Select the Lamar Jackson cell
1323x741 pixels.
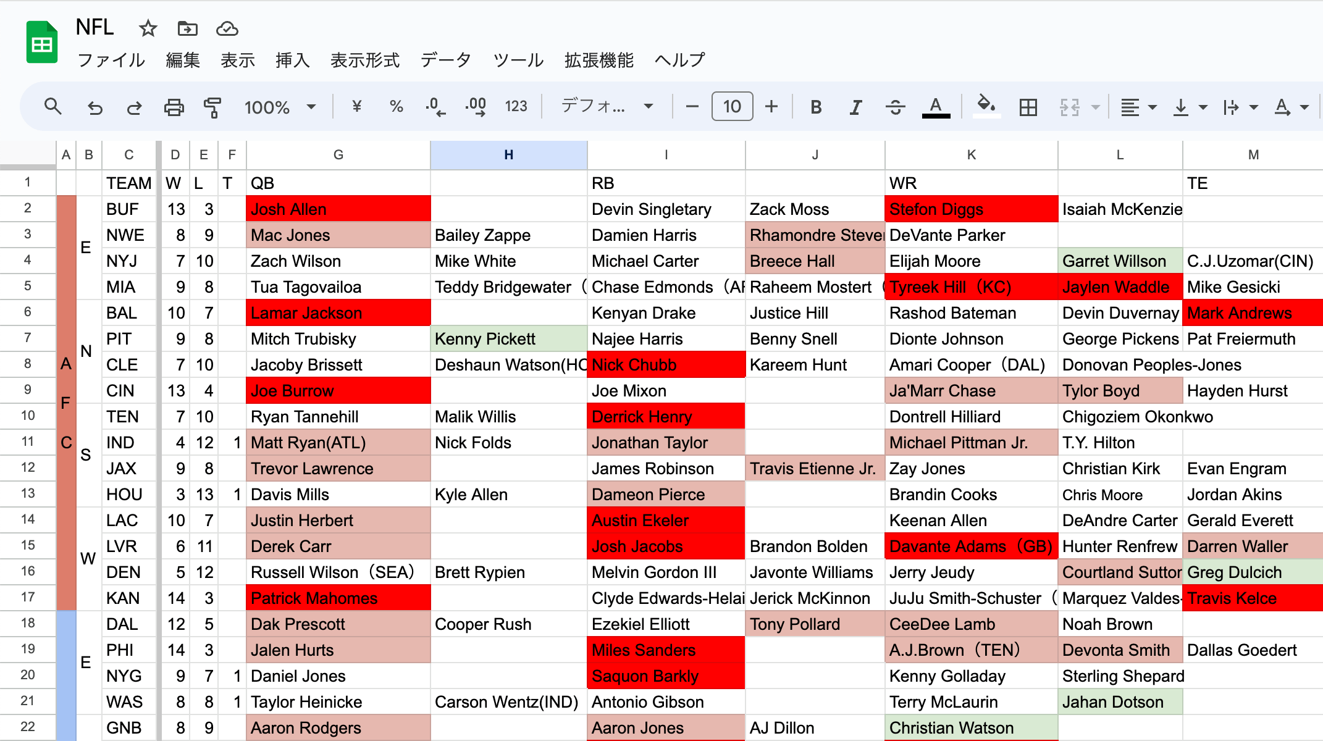click(x=338, y=313)
